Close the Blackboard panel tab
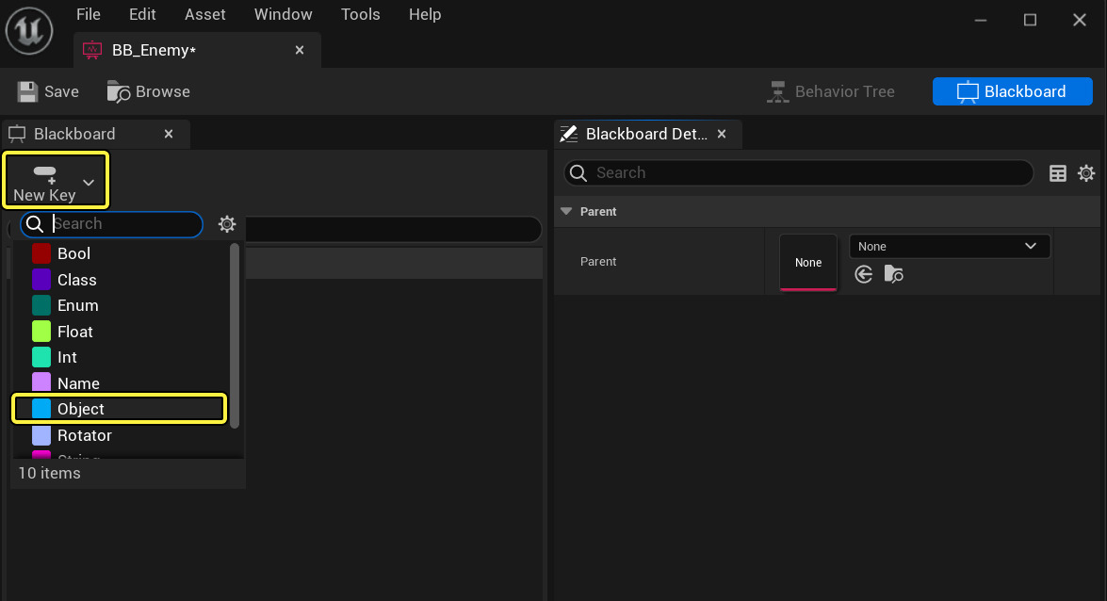Screen dimensions: 1107x601 [168, 134]
